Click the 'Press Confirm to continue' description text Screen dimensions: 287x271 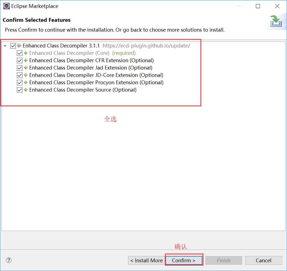coord(115,30)
